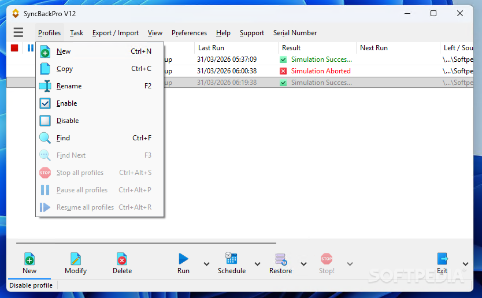Expand the Exit dropdown arrow

tap(465, 264)
